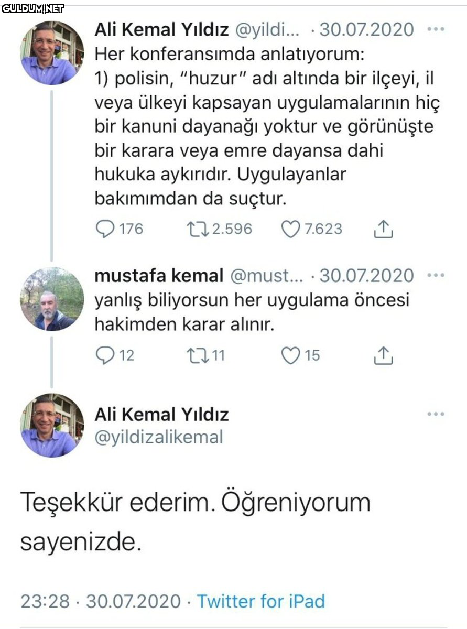
Task: Open more options on mustafa kemal's tweet
Action: [x=436, y=275]
